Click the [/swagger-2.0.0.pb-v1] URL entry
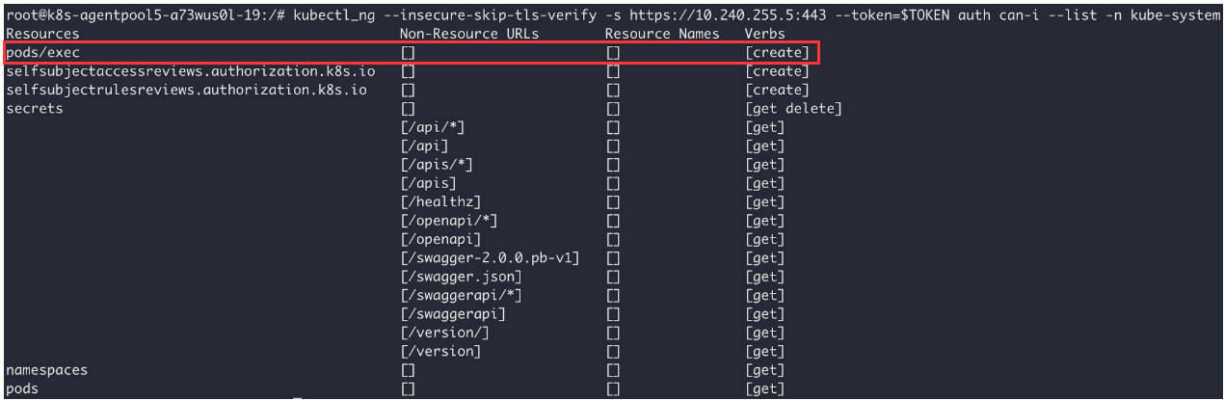This screenshot has height=400, width=1224. 490,258
